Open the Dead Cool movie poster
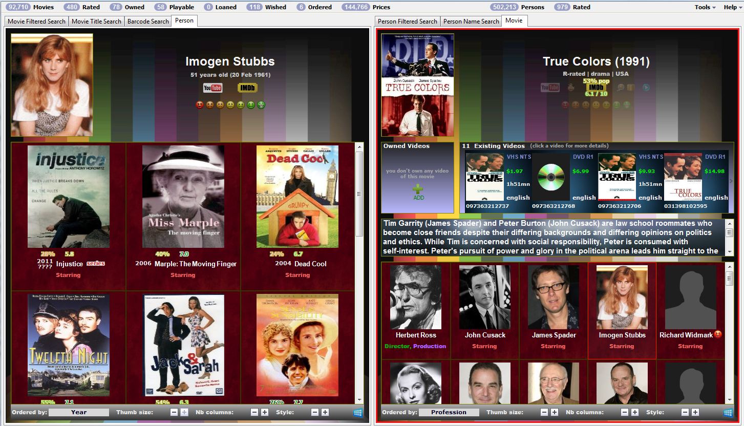Image resolution: width=744 pixels, height=426 pixels. 297,197
